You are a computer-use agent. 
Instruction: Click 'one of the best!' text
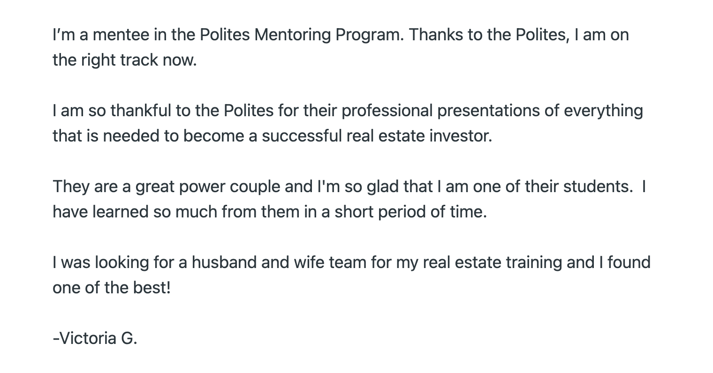(x=112, y=288)
